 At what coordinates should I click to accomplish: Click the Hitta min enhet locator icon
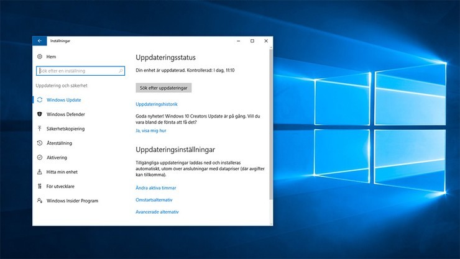40,171
